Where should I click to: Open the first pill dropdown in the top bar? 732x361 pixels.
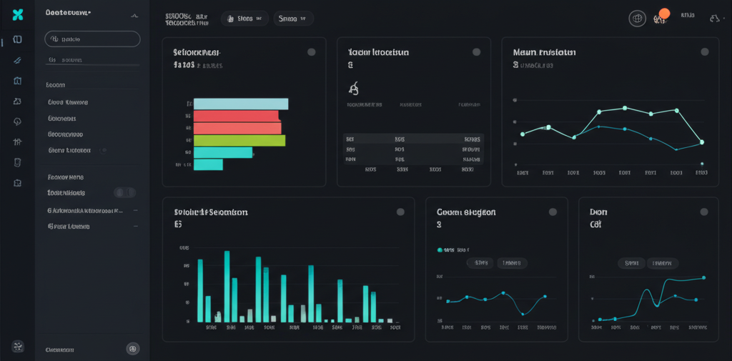click(244, 19)
